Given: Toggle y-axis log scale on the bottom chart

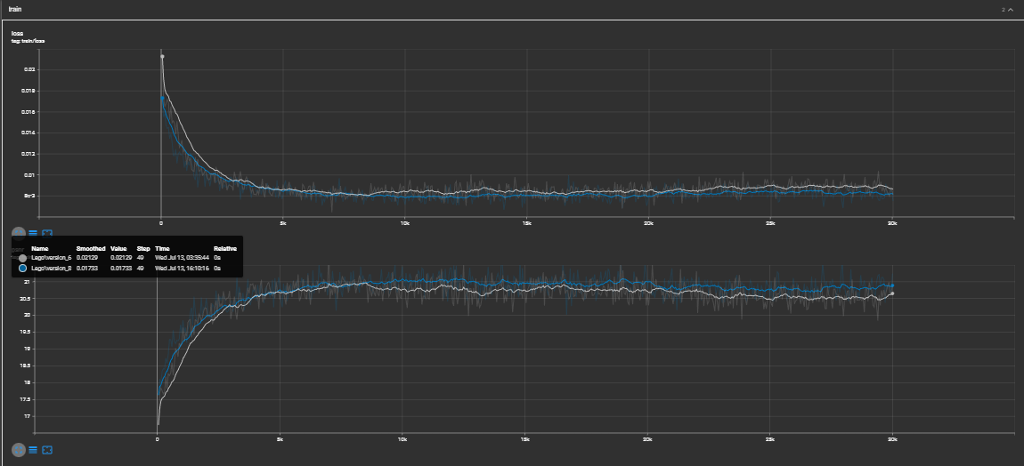Looking at the screenshot, I should coord(33,450).
